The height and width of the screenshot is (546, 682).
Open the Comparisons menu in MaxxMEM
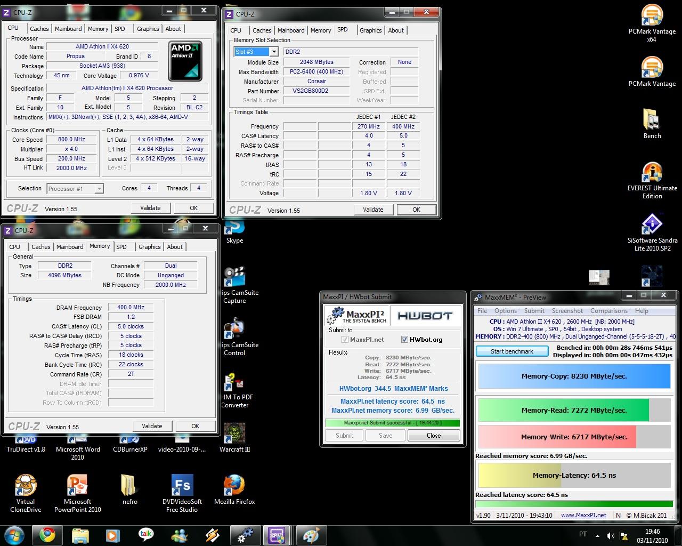coord(609,311)
